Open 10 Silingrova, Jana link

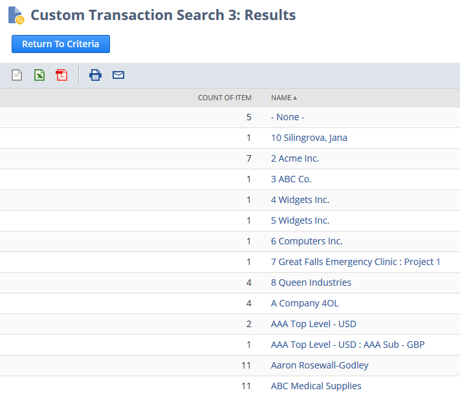[x=309, y=138]
